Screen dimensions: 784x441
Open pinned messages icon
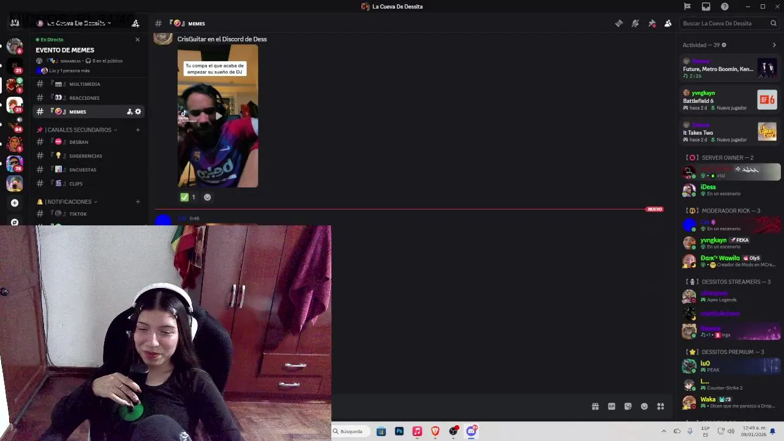pos(652,23)
